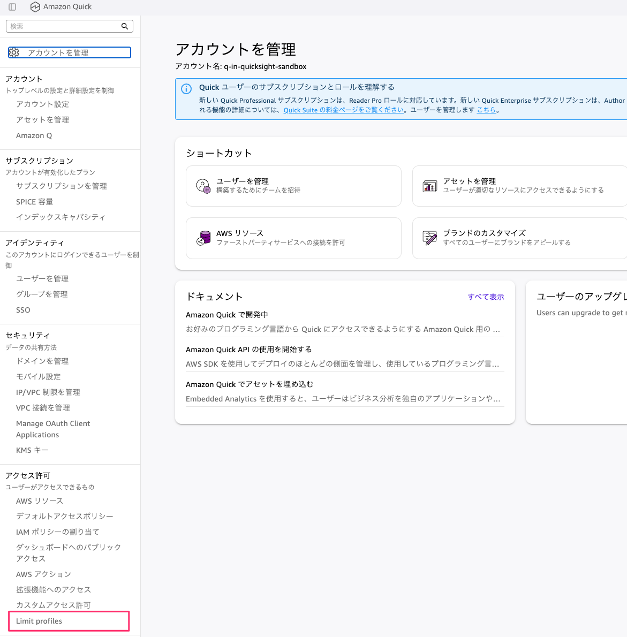Open IAM ポリシーの割り当て in the sidebar
Screen dimensions: 627x637
click(x=58, y=532)
